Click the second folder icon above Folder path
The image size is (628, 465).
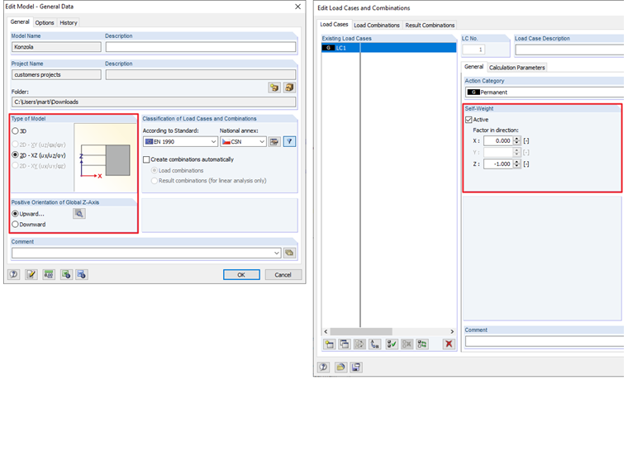pos(289,88)
